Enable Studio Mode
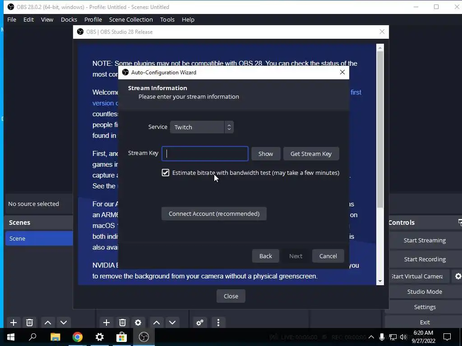The width and height of the screenshot is (462, 346). tap(425, 291)
